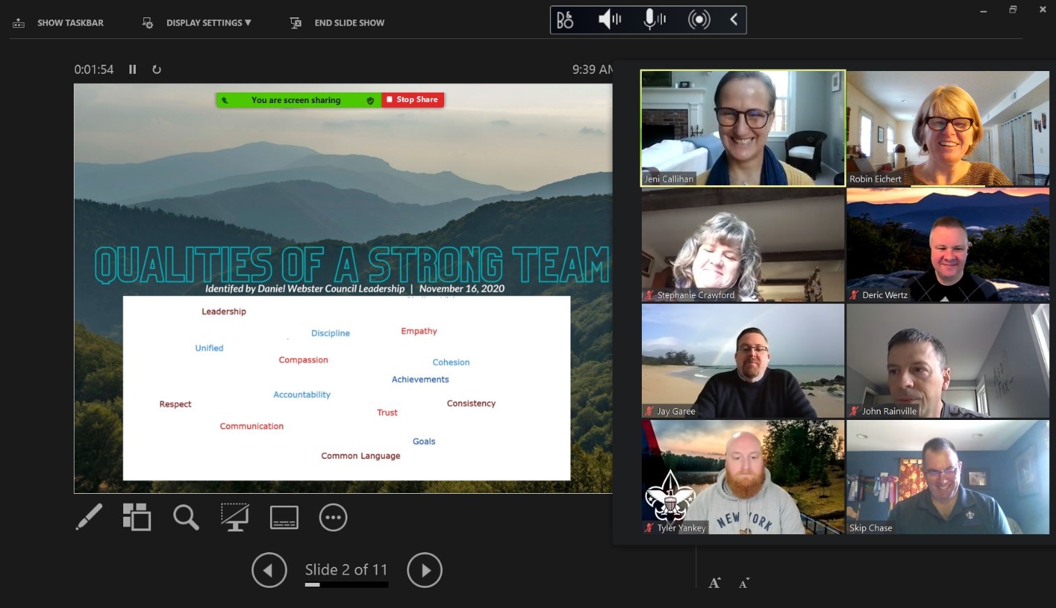Toggle black or unblack slide show
Viewport: 1056px width, 608px height.
coord(235,517)
